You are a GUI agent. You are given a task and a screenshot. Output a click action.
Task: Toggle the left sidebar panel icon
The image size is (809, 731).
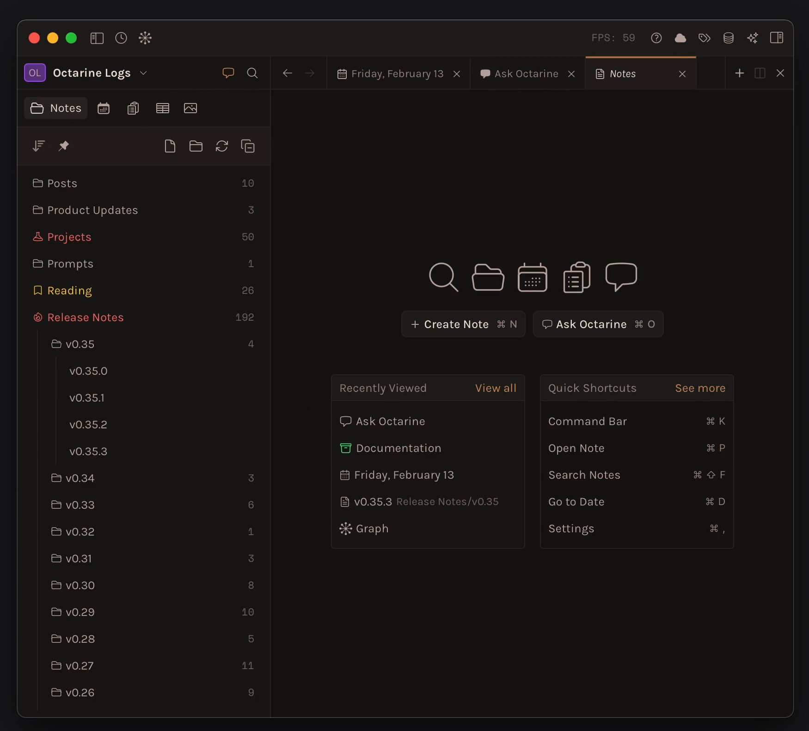[97, 38]
